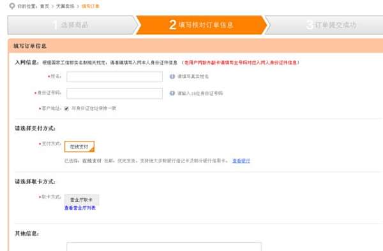Select step 2 填写核对订单信息 tab
This screenshot has width=383, height=251.
202,25
